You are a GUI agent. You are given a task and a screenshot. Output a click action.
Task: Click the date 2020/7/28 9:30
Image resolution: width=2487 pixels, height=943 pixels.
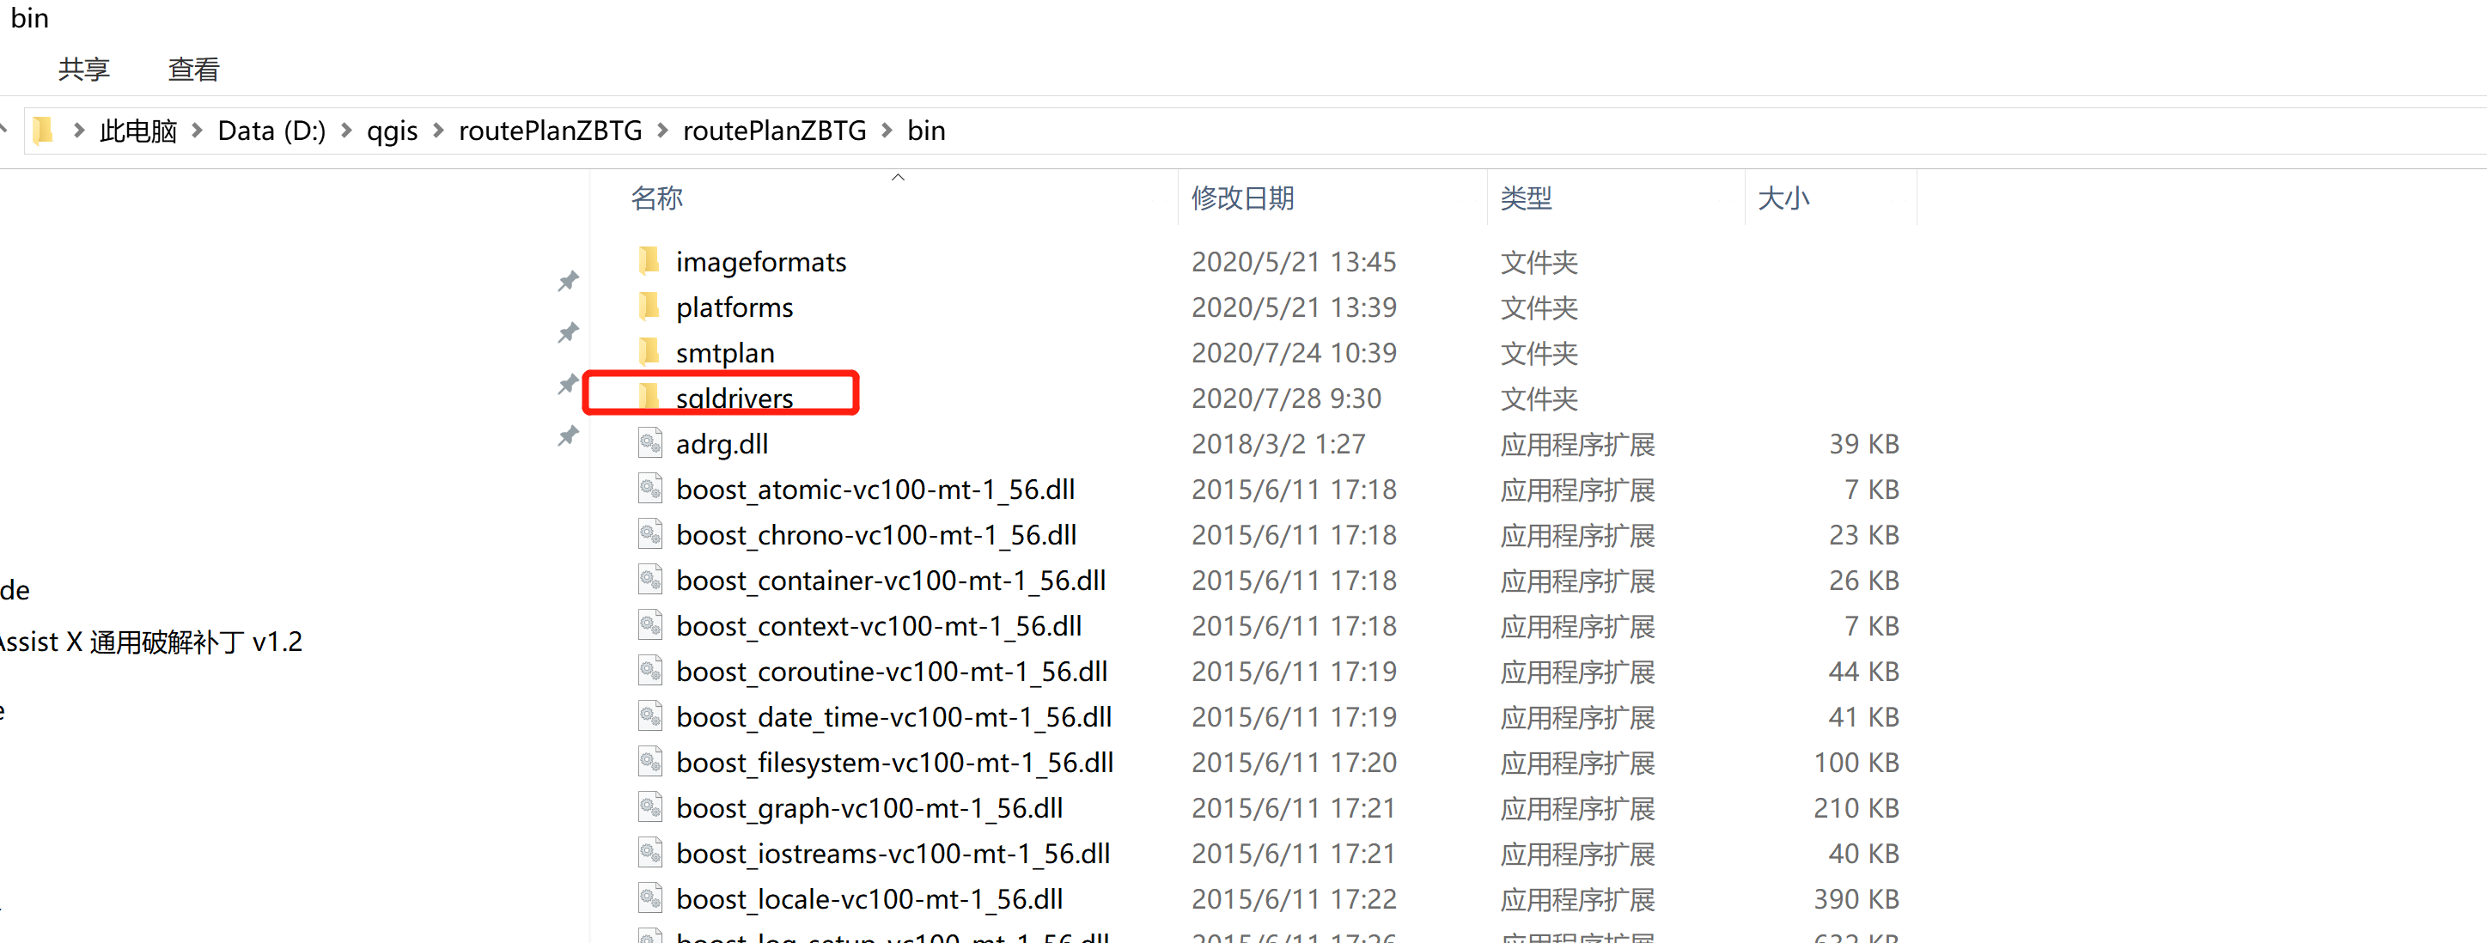pos(1286,398)
